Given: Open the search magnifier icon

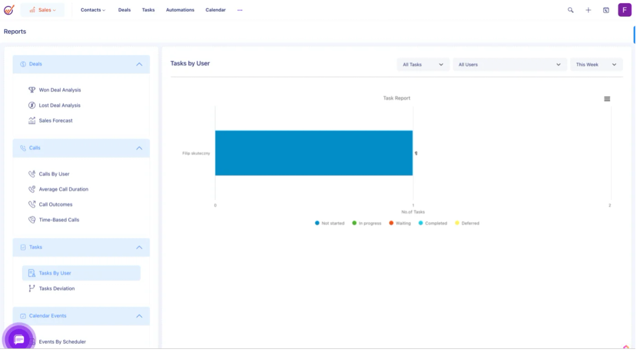Looking at the screenshot, I should click(x=571, y=10).
